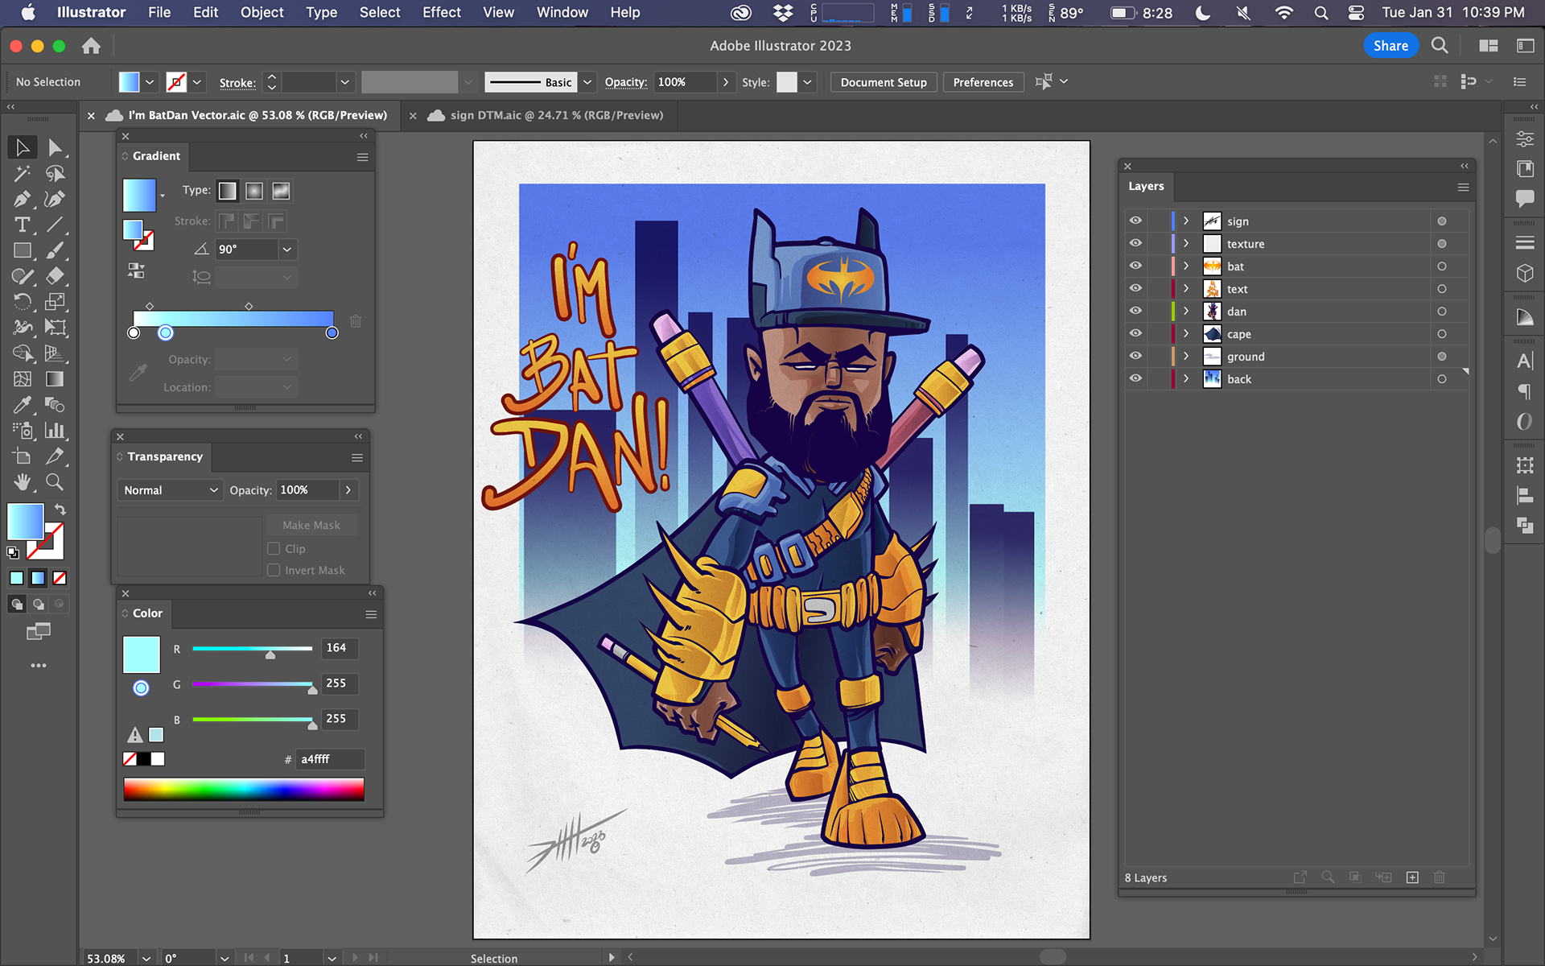The height and width of the screenshot is (966, 1545).
Task: Open gradient angle 90° dropdown
Action: (286, 250)
